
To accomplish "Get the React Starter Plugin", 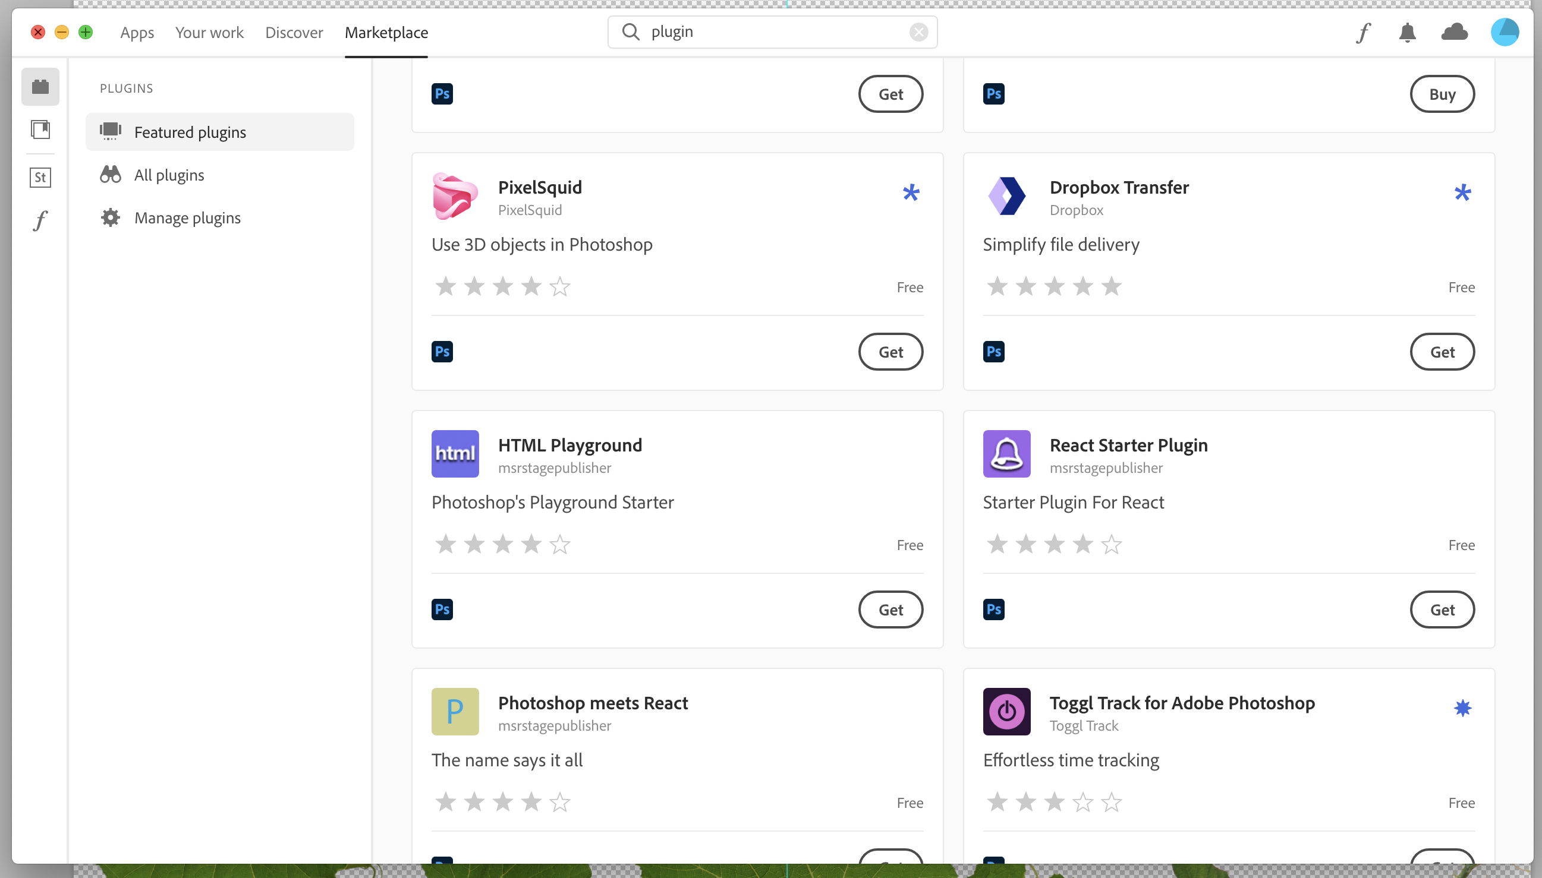I will 1442,609.
